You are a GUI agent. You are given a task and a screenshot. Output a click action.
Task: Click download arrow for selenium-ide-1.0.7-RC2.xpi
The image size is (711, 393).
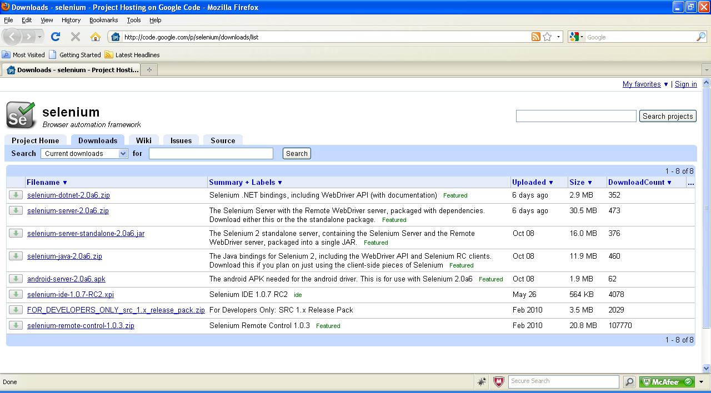[16, 294]
